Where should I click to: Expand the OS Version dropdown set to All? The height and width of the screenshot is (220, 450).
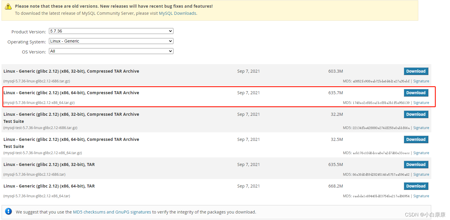point(111,51)
